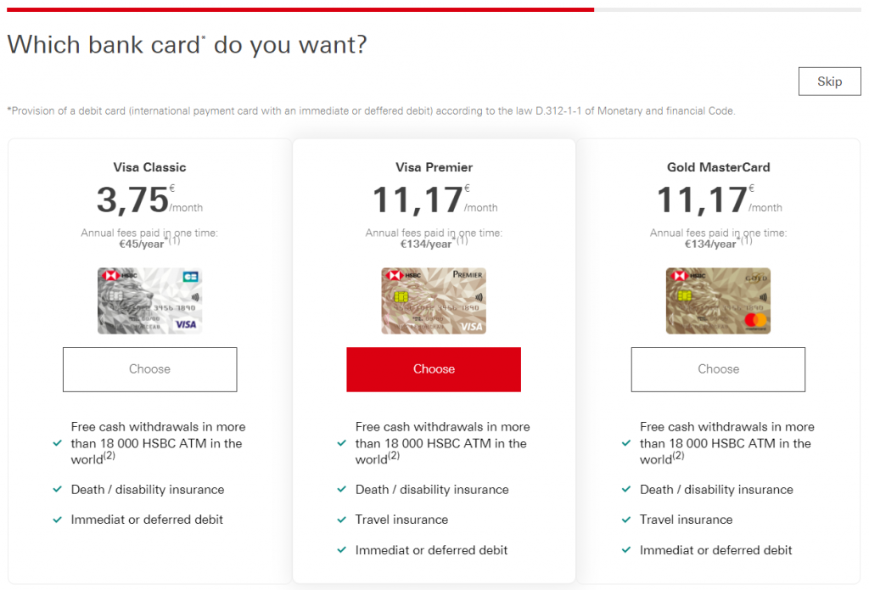
Task: Click checkmark beside Gold MasterCard Travel insurance
Action: 626,520
